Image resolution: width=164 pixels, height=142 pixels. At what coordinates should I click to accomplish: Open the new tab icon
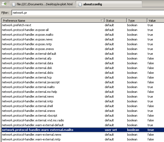(x=4, y=4)
